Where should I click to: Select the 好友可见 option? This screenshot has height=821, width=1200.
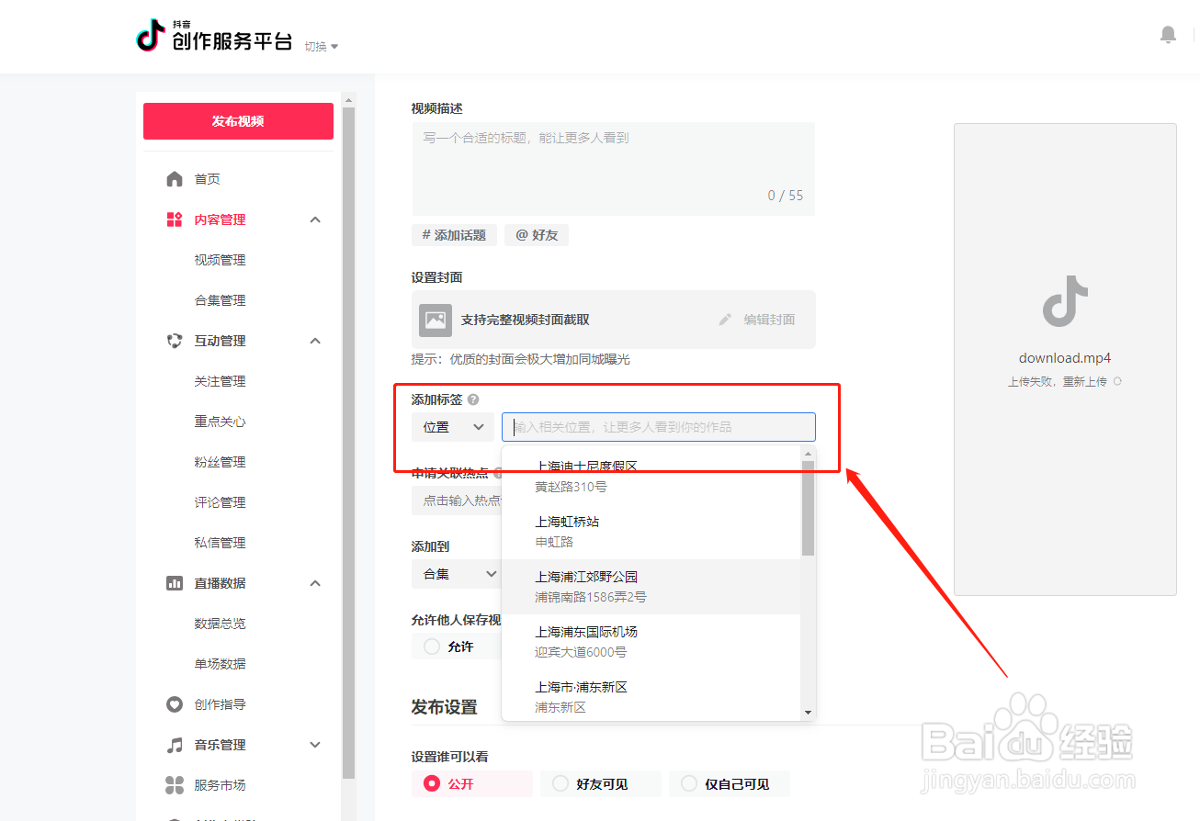pos(600,783)
